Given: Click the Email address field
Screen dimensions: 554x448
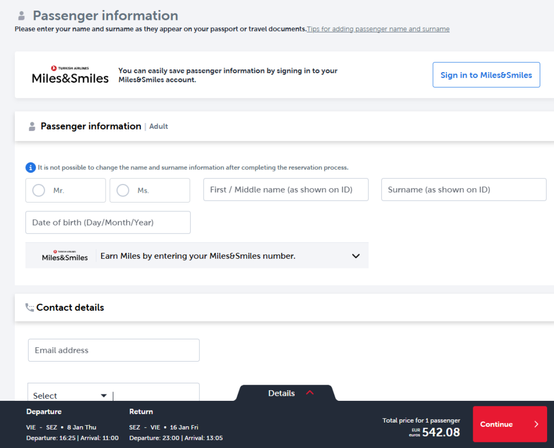Looking at the screenshot, I should point(114,350).
